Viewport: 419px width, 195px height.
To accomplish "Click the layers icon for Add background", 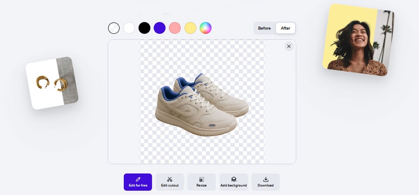I will click(234, 179).
